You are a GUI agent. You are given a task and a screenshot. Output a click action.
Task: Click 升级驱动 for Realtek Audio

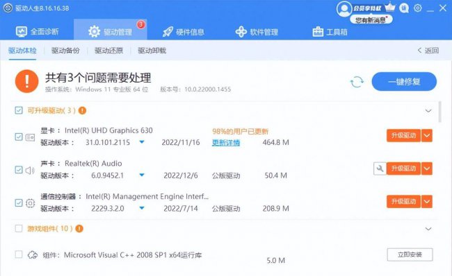pos(403,169)
